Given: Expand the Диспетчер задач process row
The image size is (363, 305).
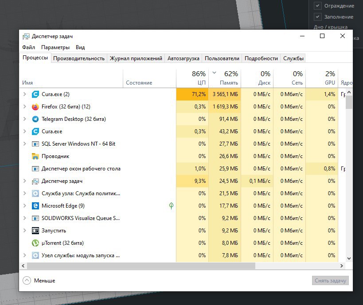Looking at the screenshot, I should [24, 181].
